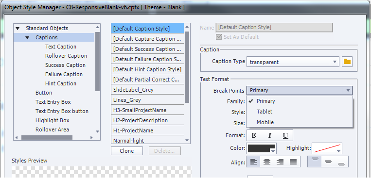The height and width of the screenshot is (178, 371).
Task: Select [Default Hint Caption Style] entry
Action: coord(147,69)
